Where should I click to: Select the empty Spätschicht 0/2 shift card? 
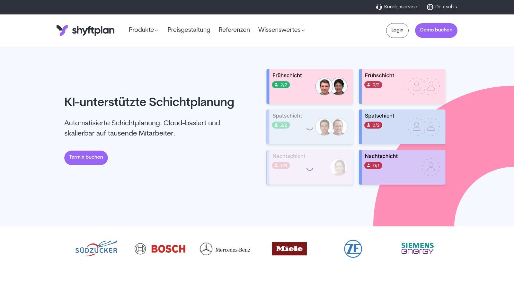point(402,127)
